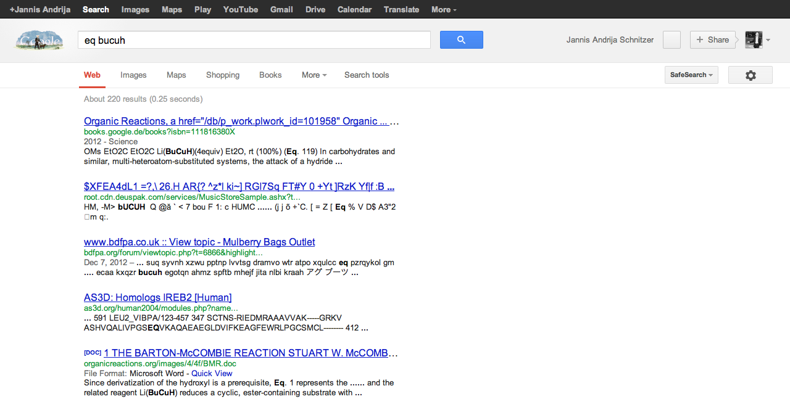Open the 'Organic Reactions' result link
The height and width of the screenshot is (399, 790).
(x=241, y=121)
